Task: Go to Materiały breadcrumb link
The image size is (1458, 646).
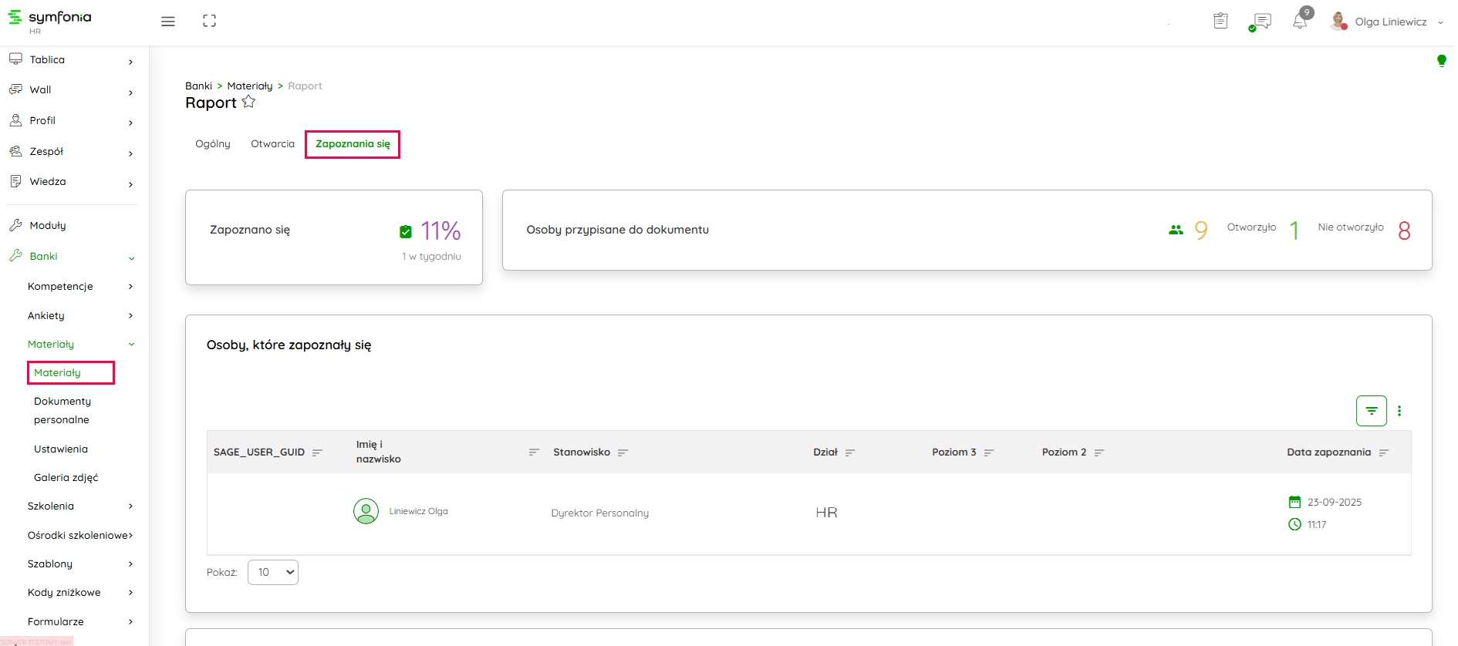Action: [250, 86]
